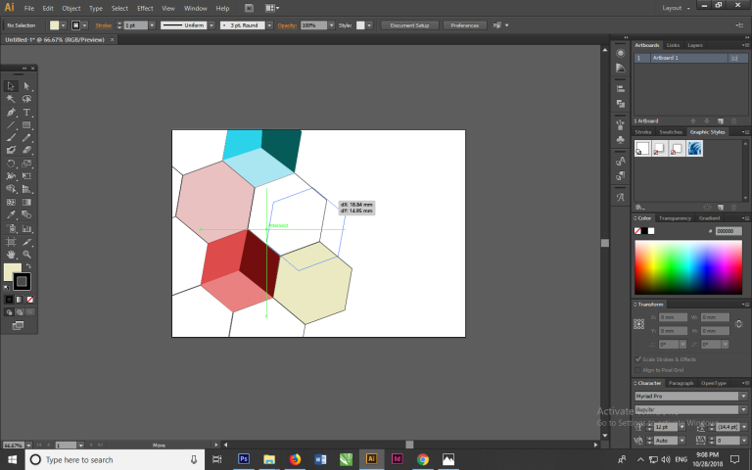The image size is (752, 470).
Task: Toggle Scale Strokes & Effects checkbox
Action: point(638,359)
